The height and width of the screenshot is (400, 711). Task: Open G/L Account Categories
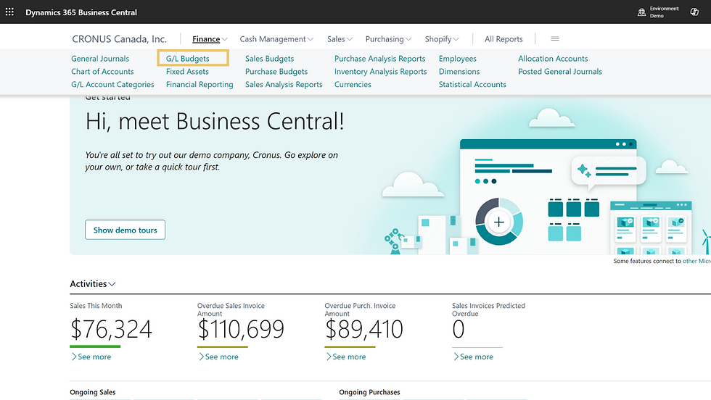[112, 84]
